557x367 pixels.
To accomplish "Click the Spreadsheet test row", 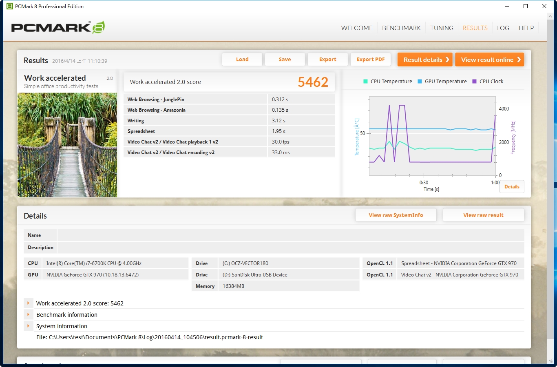I will click(229, 131).
